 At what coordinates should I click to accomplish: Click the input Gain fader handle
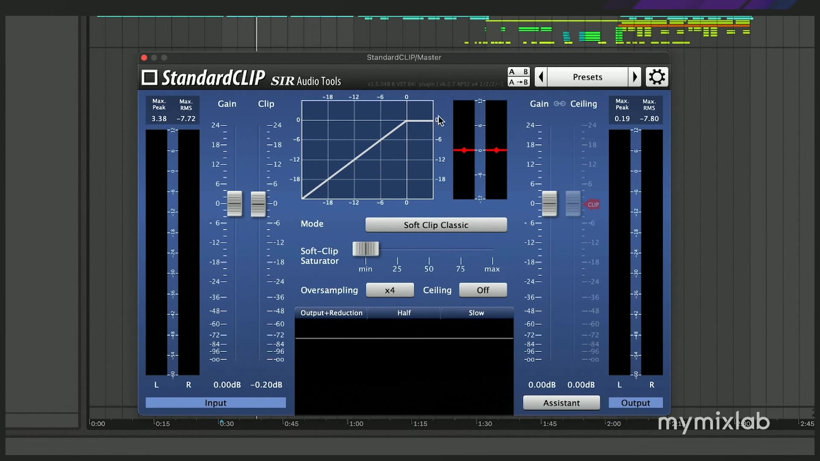point(234,204)
